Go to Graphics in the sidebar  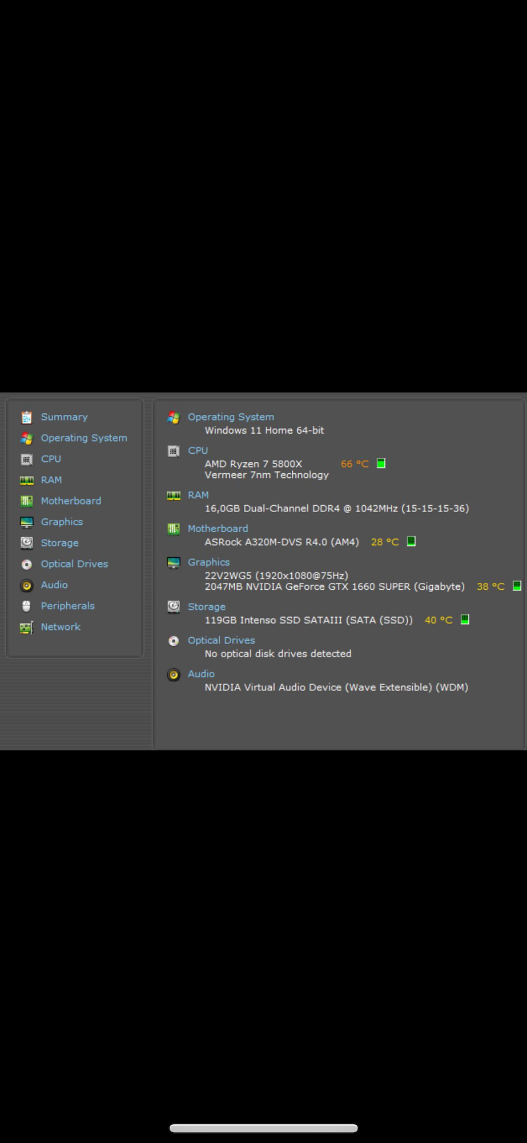(62, 522)
